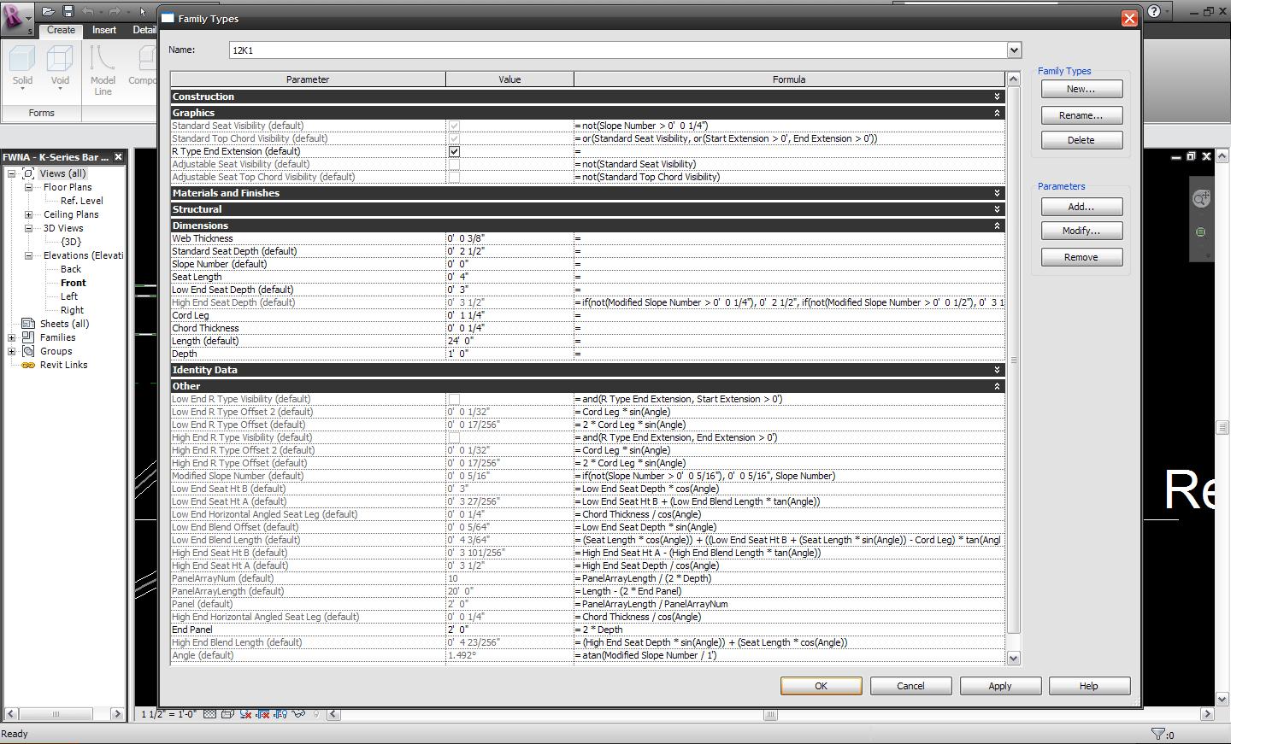Collapse the Graphics parameter group
1272x744 pixels.
pos(997,113)
